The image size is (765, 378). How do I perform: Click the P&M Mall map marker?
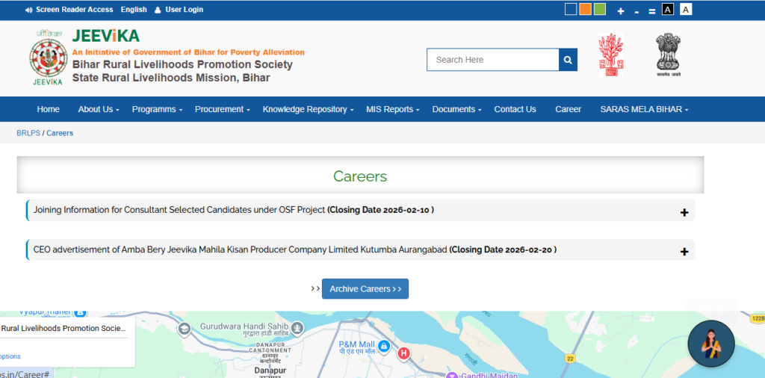coord(385,346)
